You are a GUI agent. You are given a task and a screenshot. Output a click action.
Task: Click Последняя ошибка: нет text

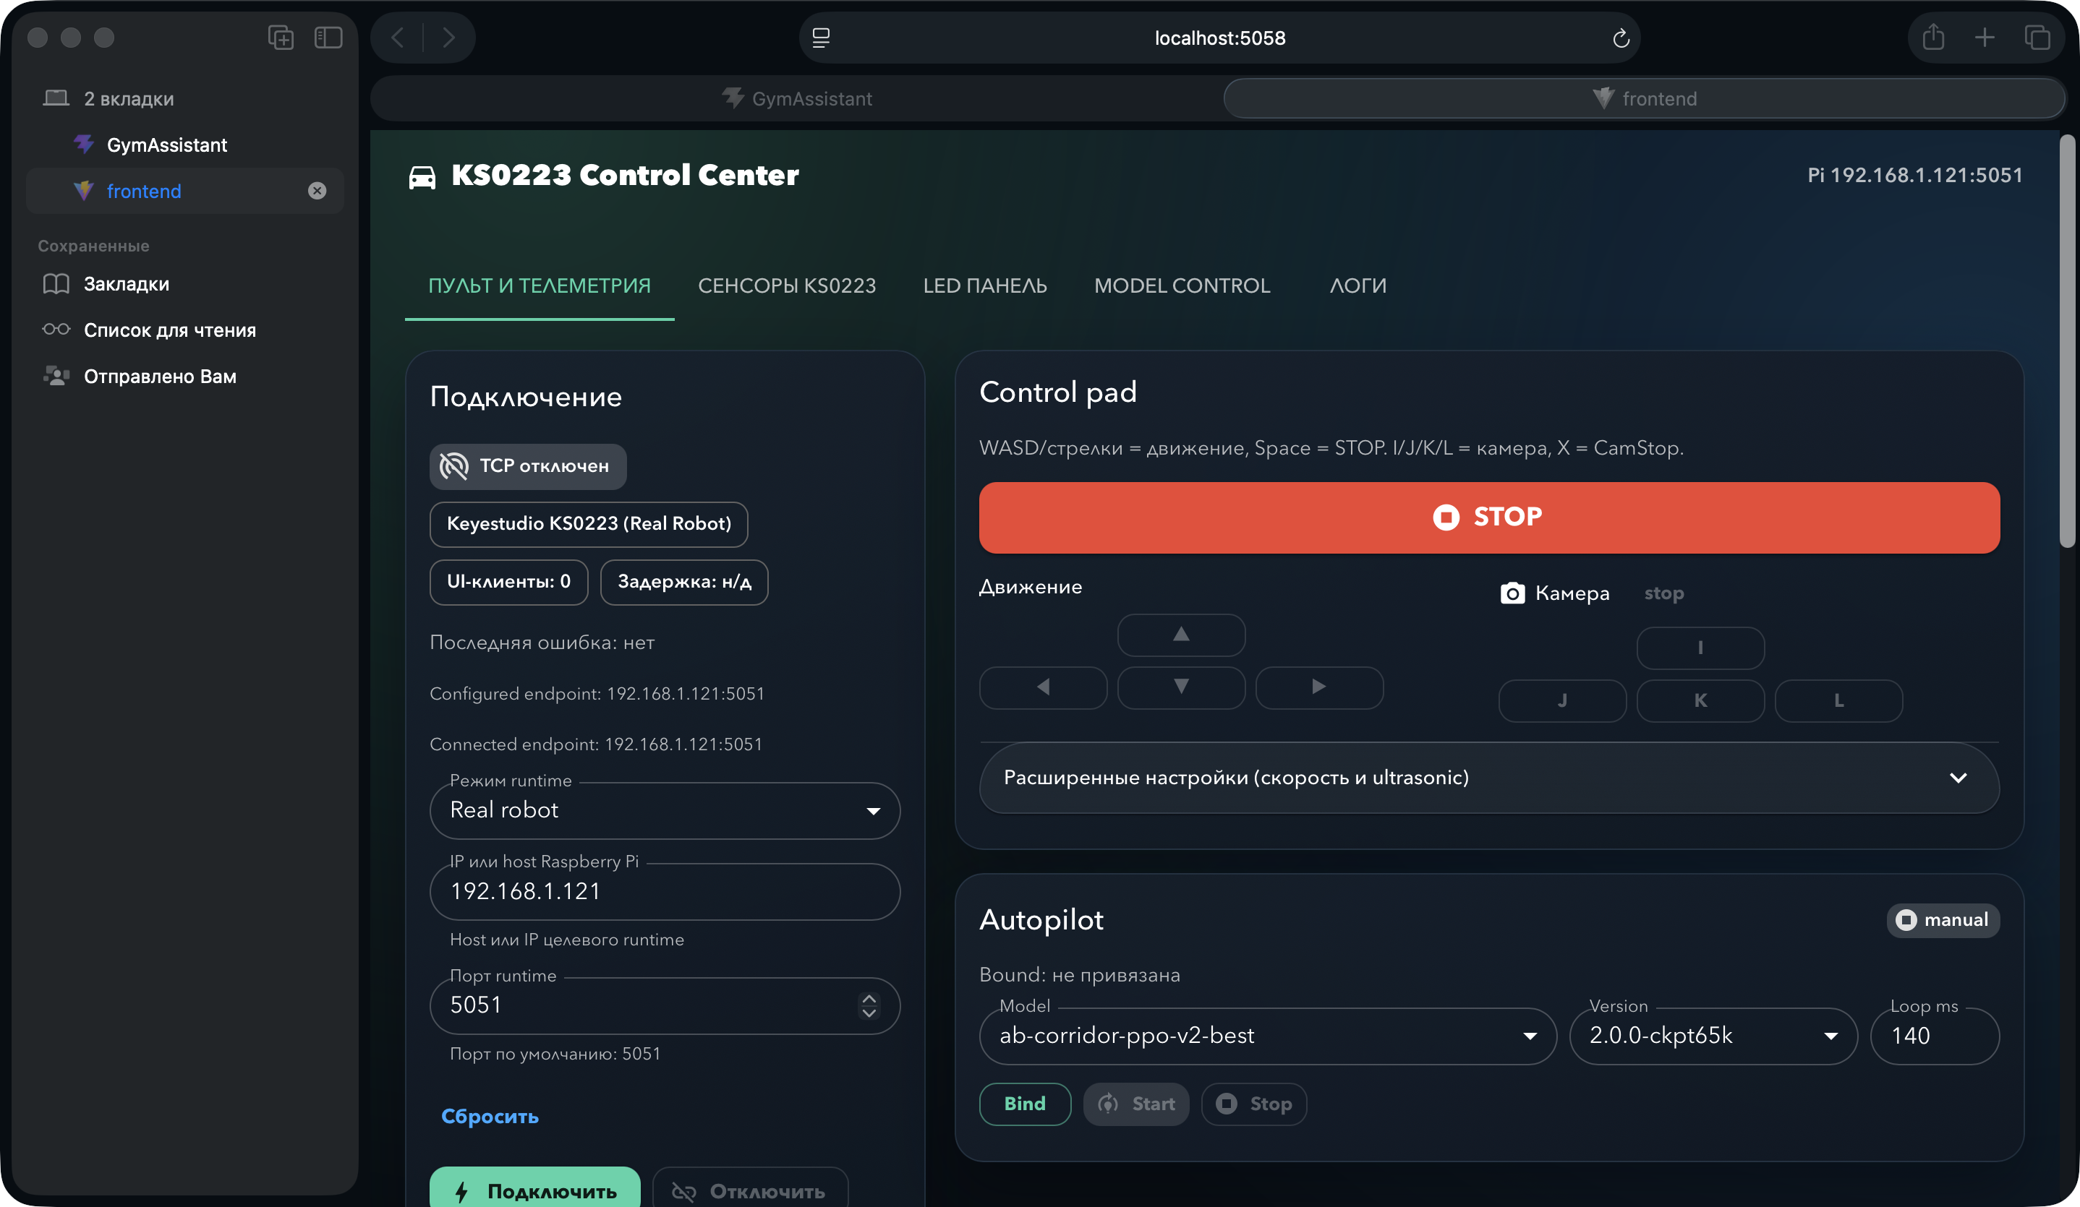[542, 643]
